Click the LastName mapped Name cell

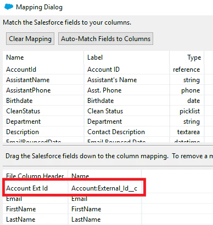[x=86, y=220]
